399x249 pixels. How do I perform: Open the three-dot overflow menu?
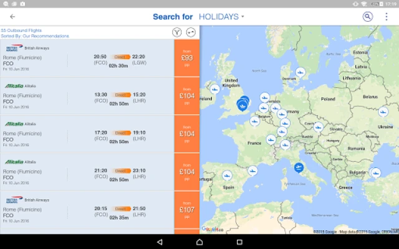pyautogui.click(x=387, y=17)
